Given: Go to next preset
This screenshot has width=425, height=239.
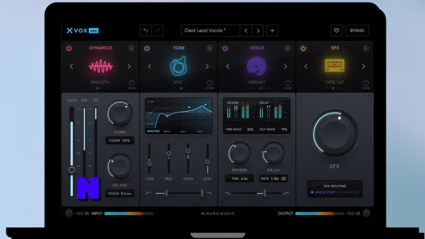Looking at the screenshot, I should pyautogui.click(x=258, y=31).
